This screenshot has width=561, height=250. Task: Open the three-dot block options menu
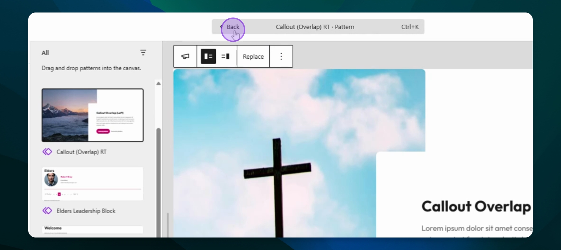pyautogui.click(x=281, y=56)
